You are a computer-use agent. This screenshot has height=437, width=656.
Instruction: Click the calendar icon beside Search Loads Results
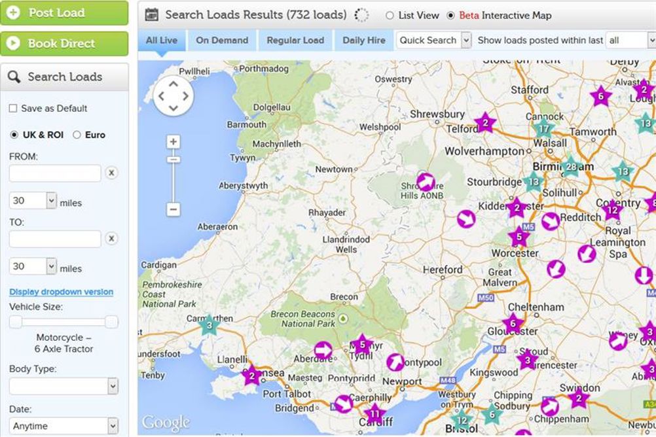click(151, 14)
